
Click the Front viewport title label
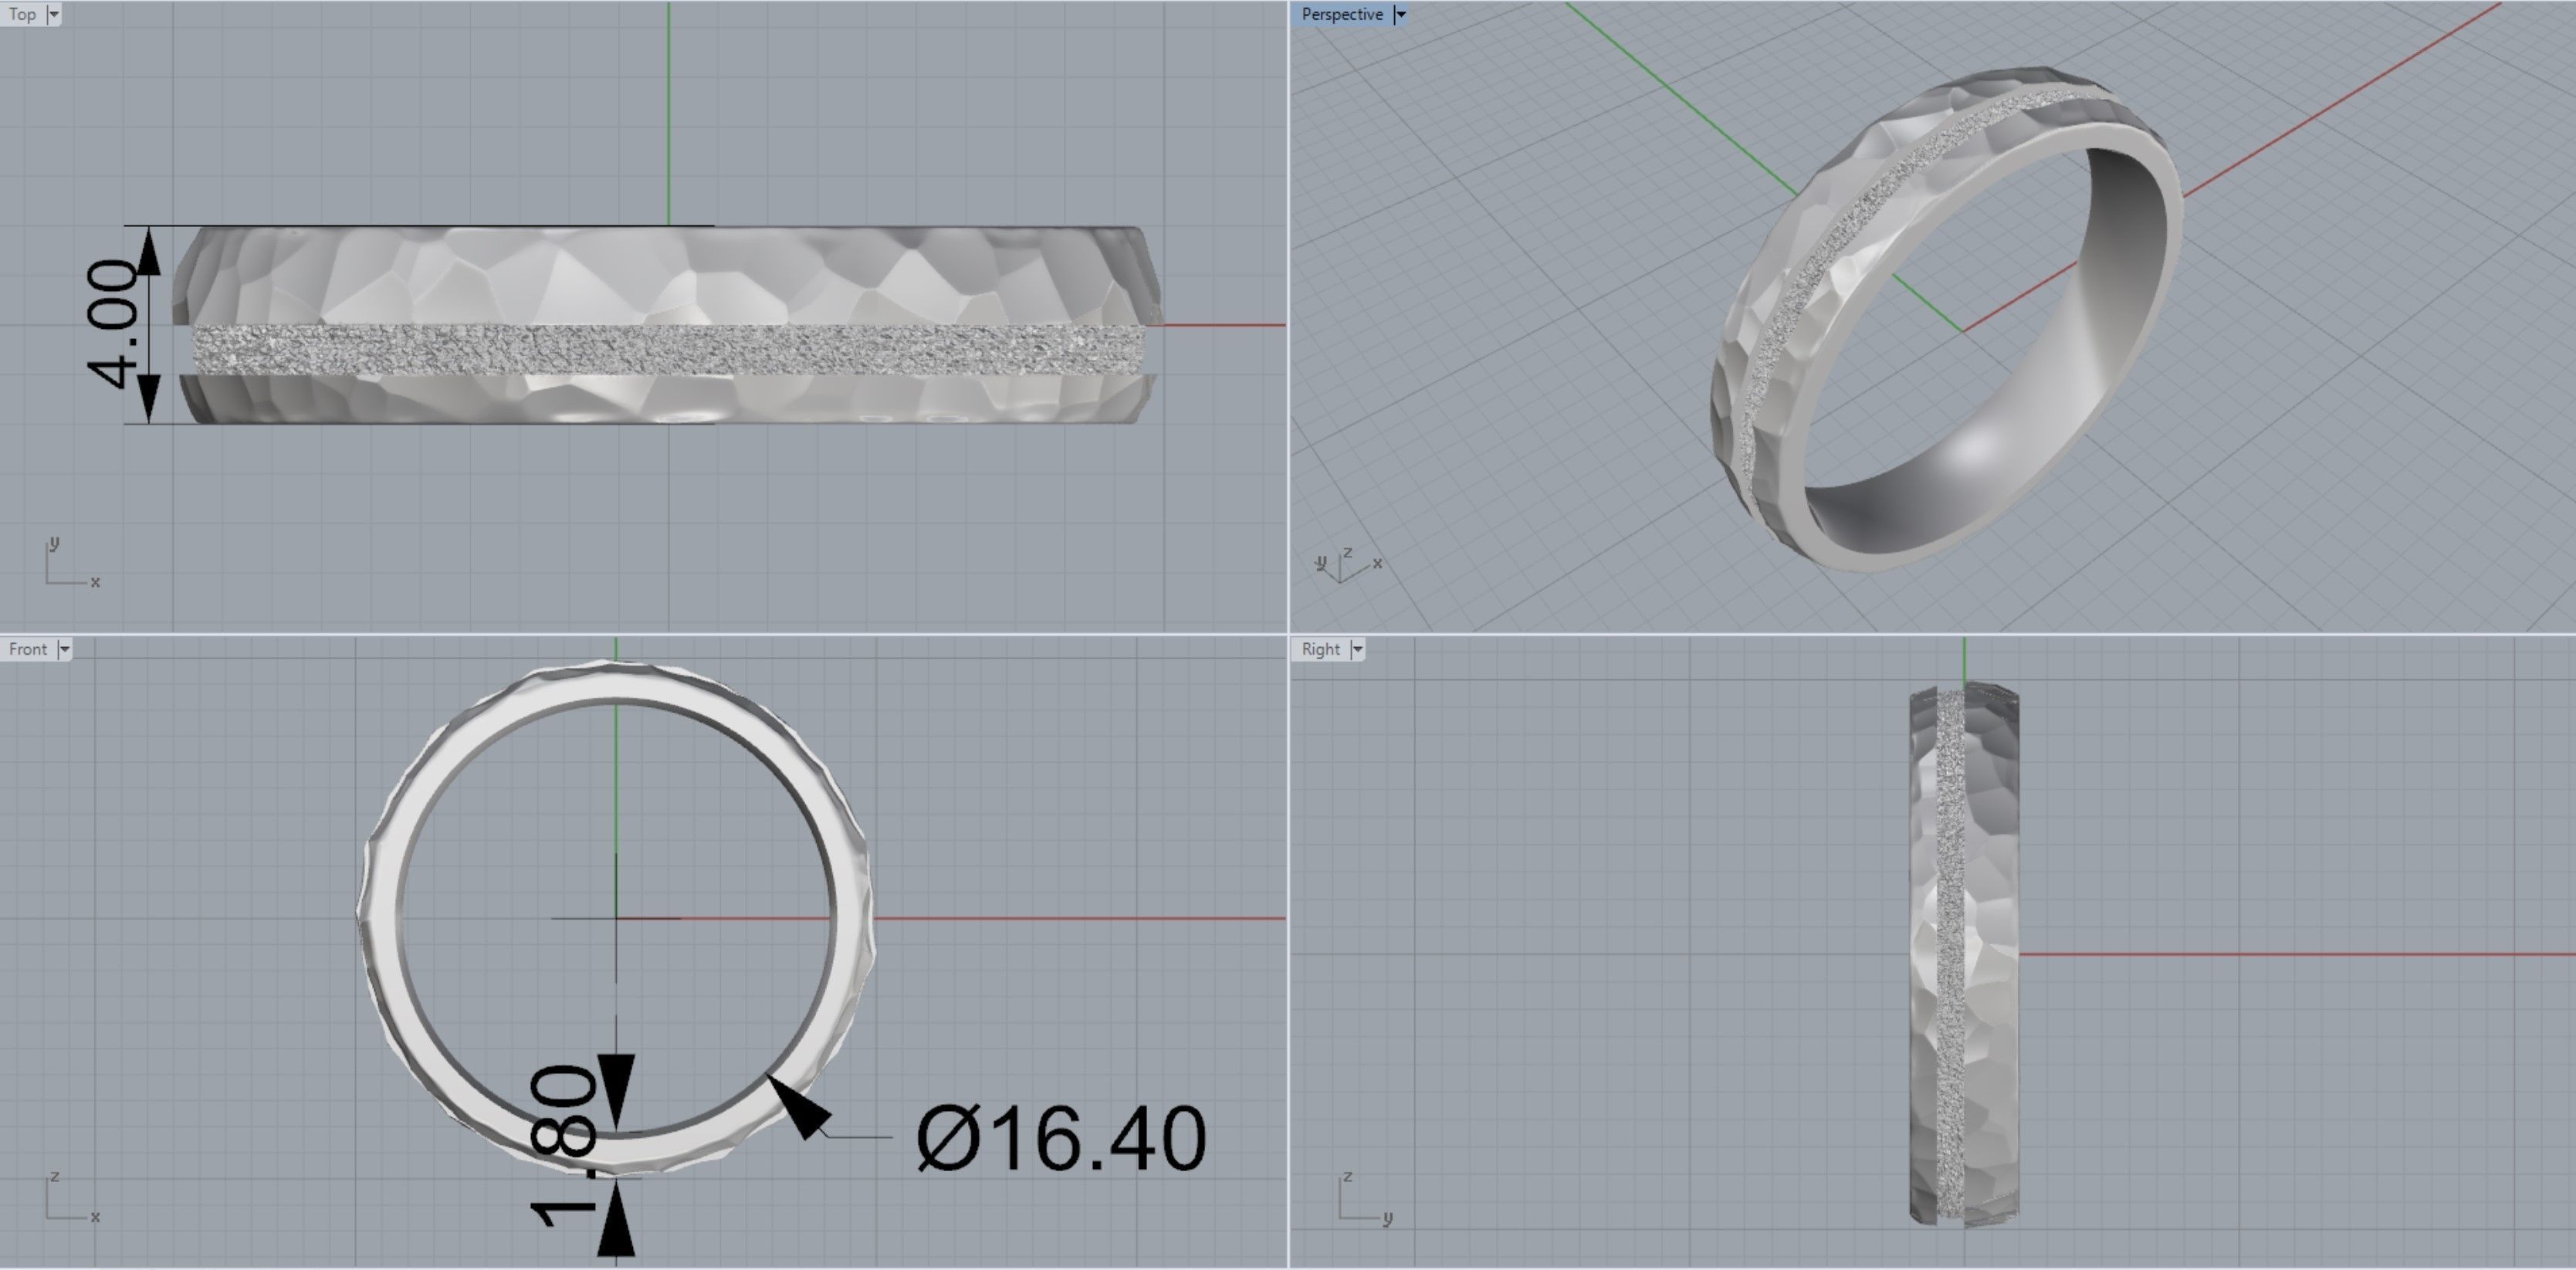click(27, 649)
